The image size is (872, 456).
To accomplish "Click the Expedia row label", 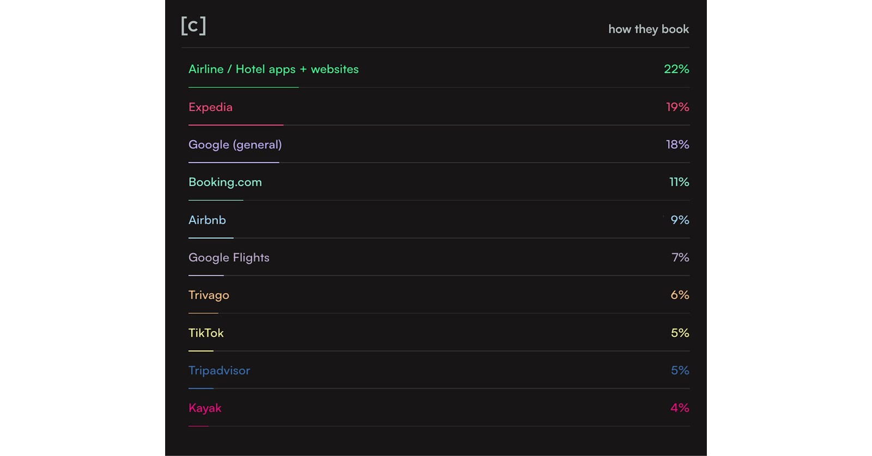I will click(210, 107).
